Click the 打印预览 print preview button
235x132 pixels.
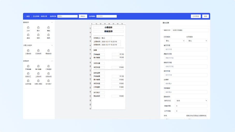pyautogui.click(x=196, y=16)
